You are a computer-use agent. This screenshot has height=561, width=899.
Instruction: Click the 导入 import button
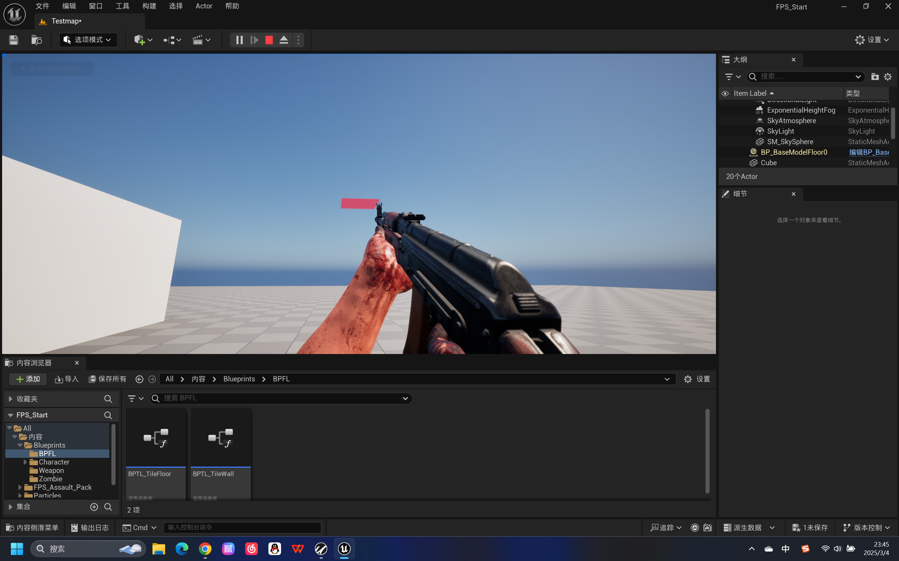pos(67,379)
